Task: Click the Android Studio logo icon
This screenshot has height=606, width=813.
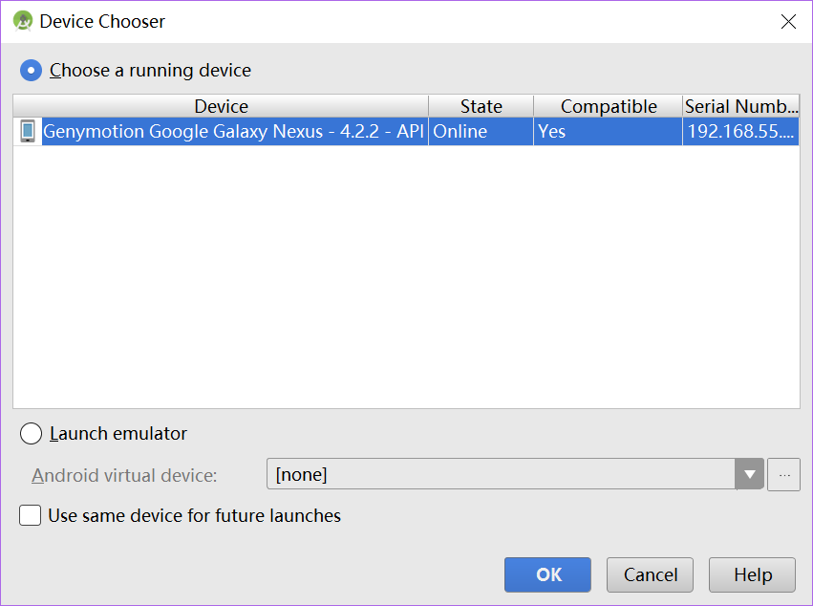Action: pos(23,21)
